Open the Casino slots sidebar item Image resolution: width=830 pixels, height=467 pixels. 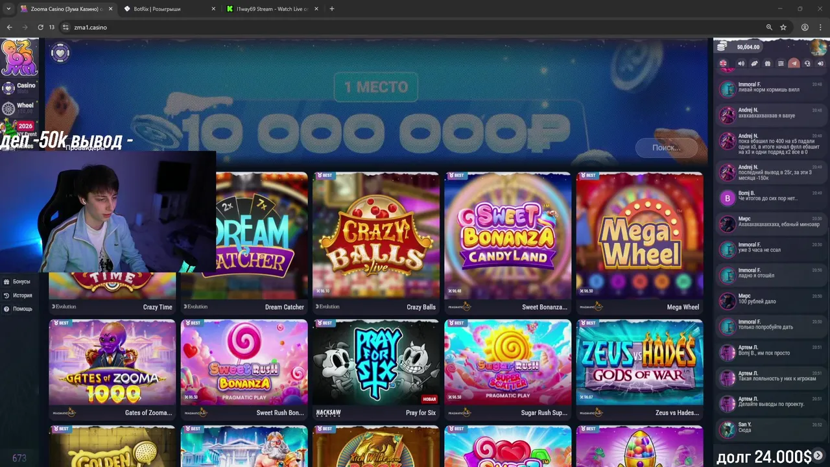tap(19, 88)
